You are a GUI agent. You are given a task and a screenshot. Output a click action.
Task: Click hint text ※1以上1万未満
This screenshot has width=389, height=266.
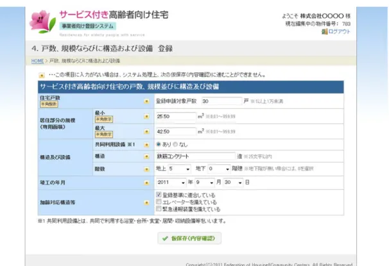(x=266, y=101)
